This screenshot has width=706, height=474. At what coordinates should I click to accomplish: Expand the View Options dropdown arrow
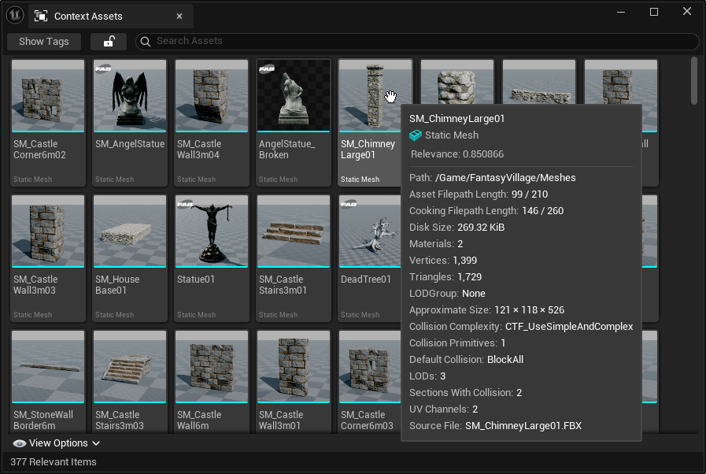(x=96, y=443)
